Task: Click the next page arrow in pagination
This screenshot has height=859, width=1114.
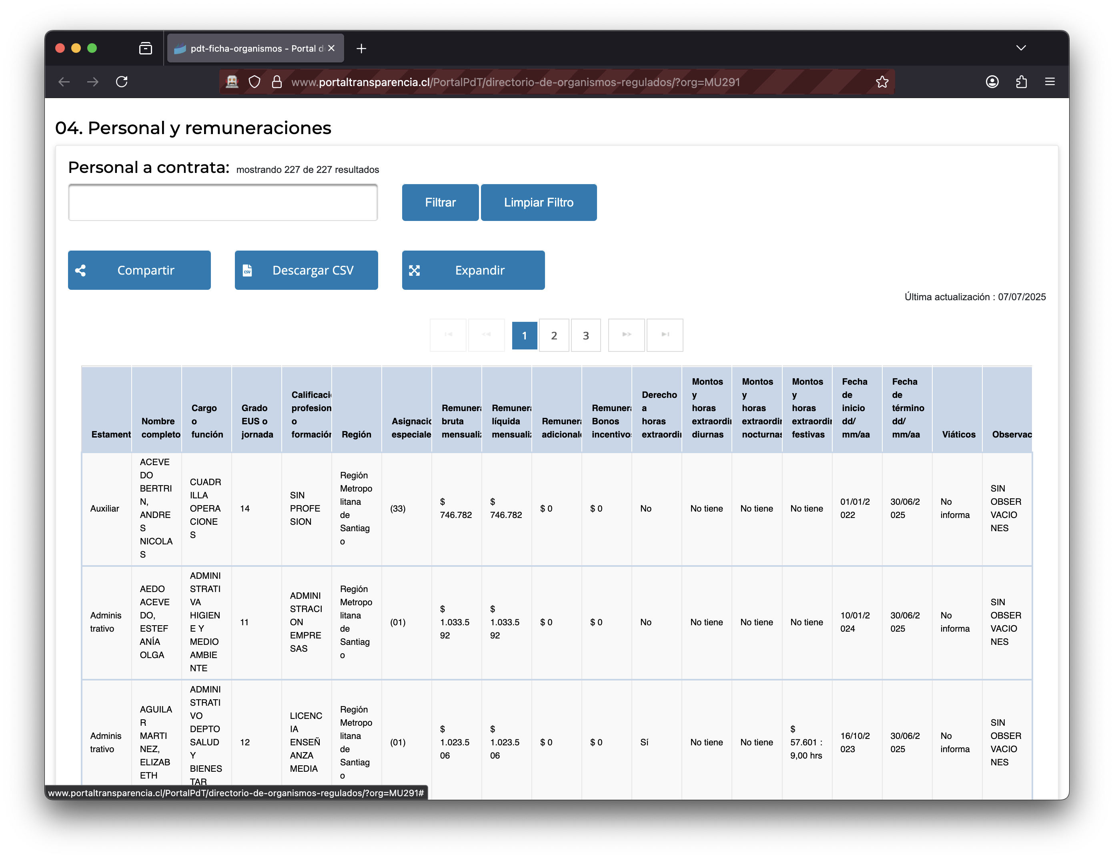Action: tap(626, 335)
